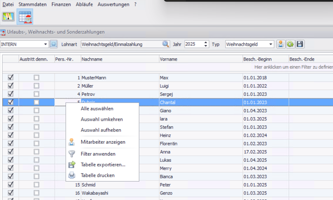Screen dimensions: 333x200
Task: Click the table with Santa hat toolbar icon
Action: tap(25, 17)
